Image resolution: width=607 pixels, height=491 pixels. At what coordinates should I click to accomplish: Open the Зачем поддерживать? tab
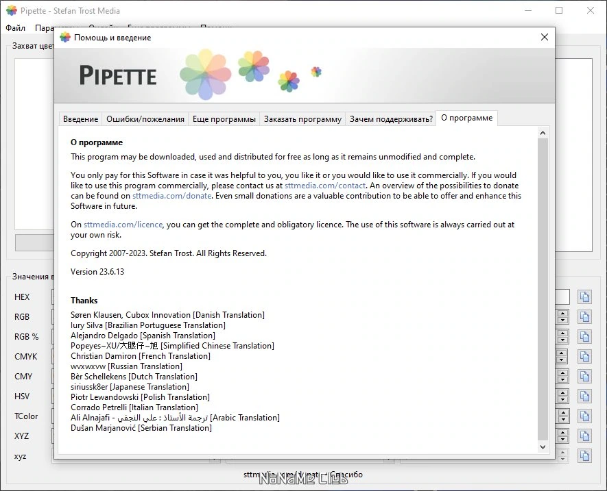[x=391, y=119]
